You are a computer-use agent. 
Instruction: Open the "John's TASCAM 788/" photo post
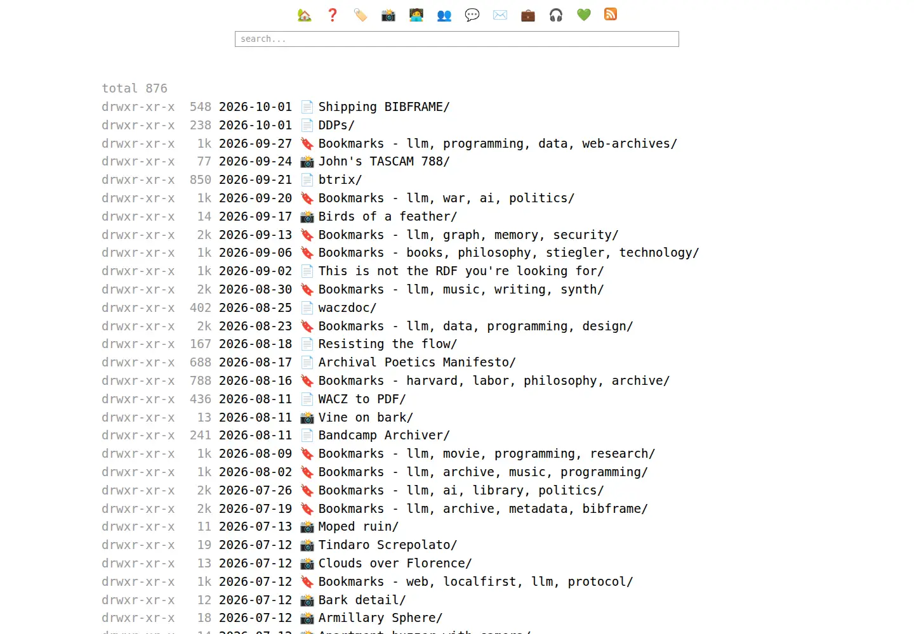384,161
